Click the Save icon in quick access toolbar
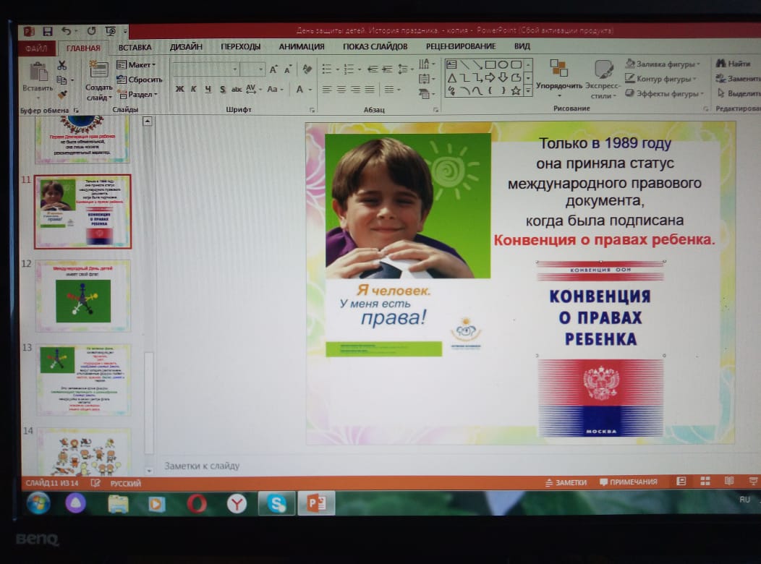 48,31
